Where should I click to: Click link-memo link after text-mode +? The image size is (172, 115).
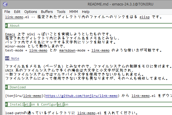[38, 50]
